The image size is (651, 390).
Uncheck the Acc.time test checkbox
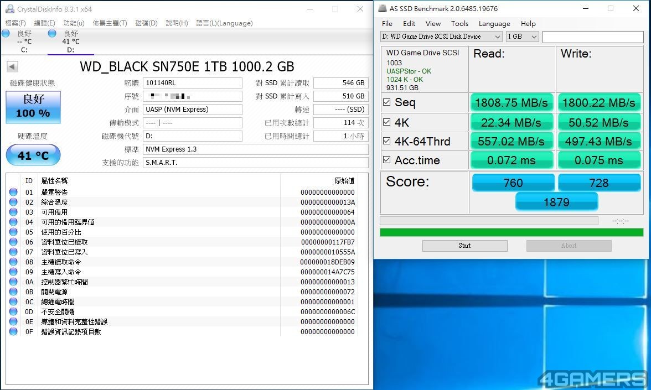pyautogui.click(x=386, y=160)
